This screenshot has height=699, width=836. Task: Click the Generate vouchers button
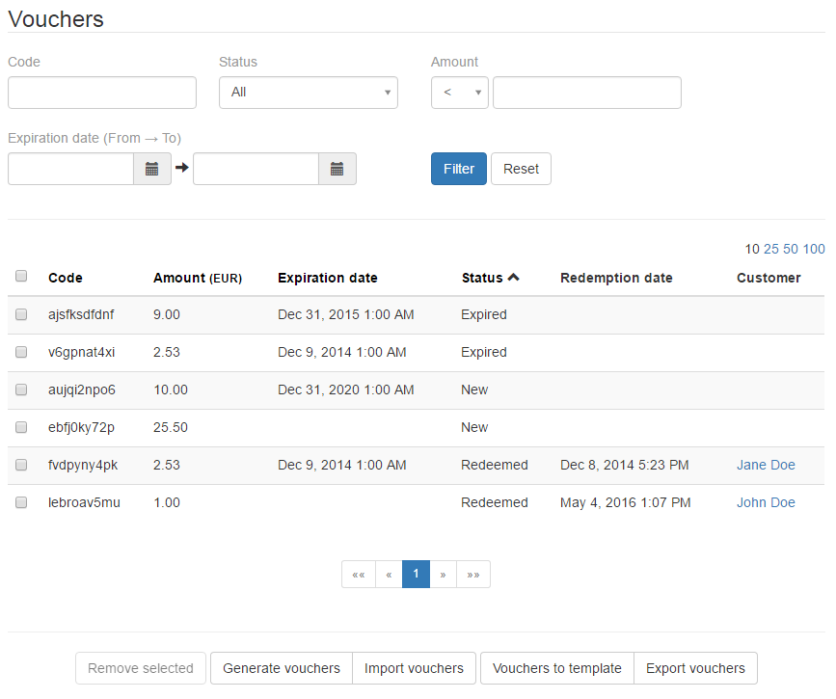pos(281,668)
